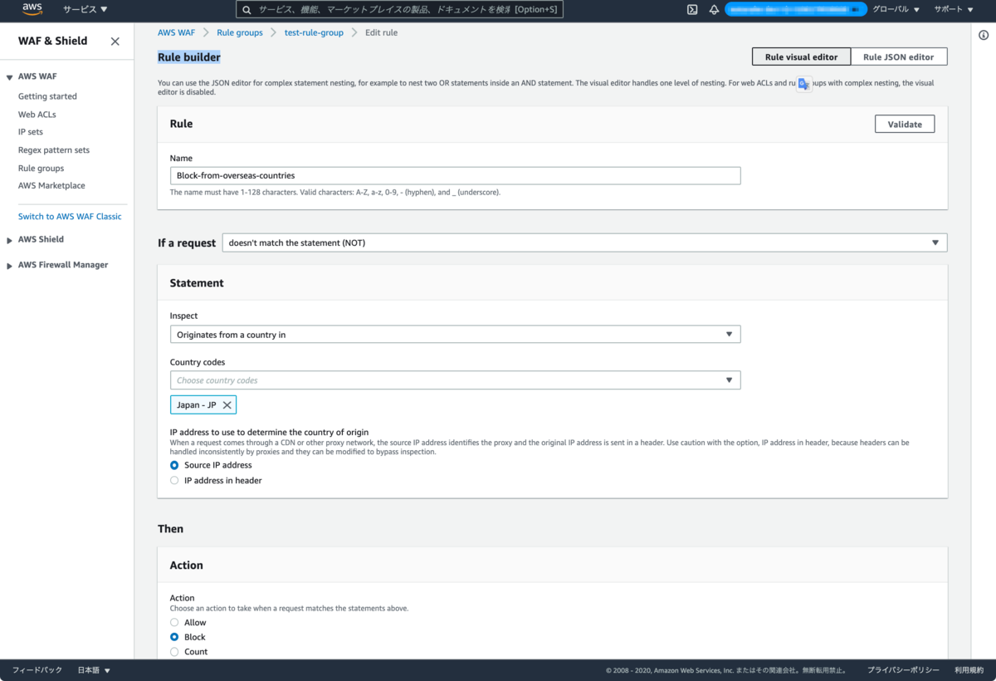Go to AWS WAF breadcrumb link
This screenshot has width=996, height=681.
(x=176, y=32)
